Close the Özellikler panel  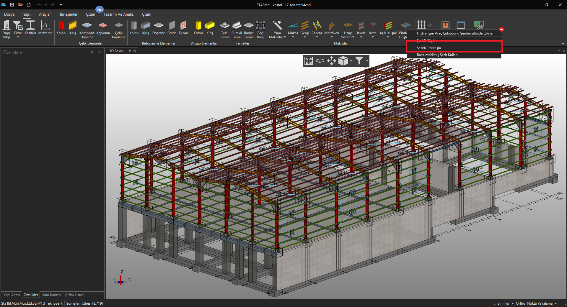point(100,52)
